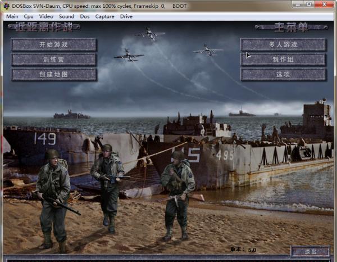Show the 制作组 credits button
337x262 pixels.
click(x=283, y=60)
